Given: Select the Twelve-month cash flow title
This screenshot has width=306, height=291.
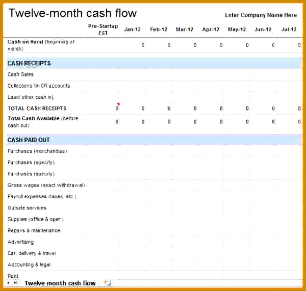Looking at the screenshot, I should 72,13.
